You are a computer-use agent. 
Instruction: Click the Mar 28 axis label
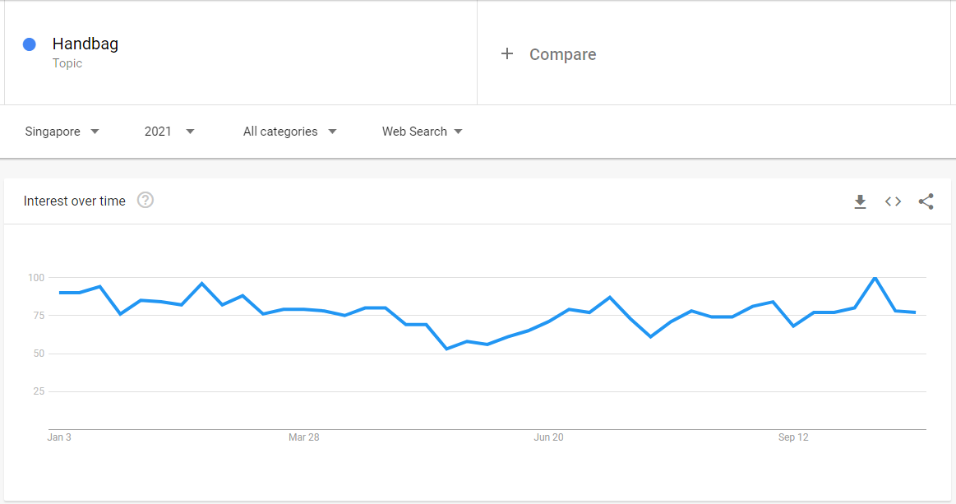coord(303,437)
